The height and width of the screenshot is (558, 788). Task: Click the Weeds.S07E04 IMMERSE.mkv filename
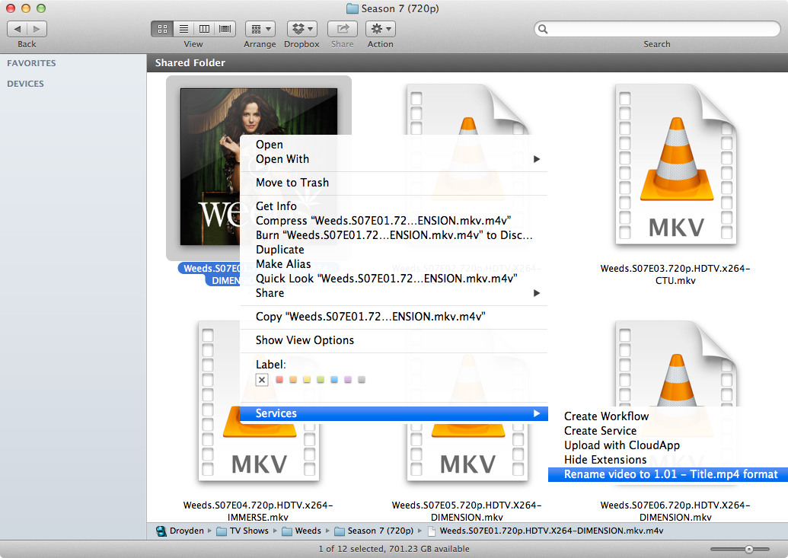pos(258,511)
